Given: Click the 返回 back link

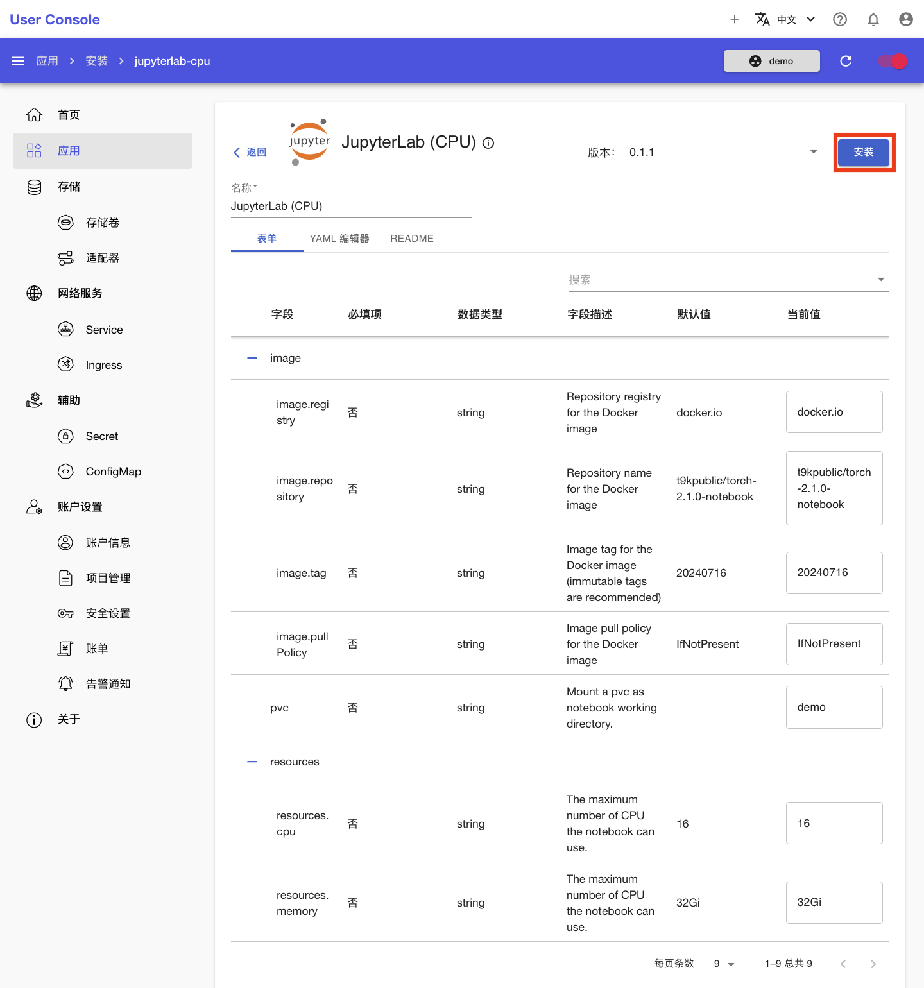Looking at the screenshot, I should [250, 152].
